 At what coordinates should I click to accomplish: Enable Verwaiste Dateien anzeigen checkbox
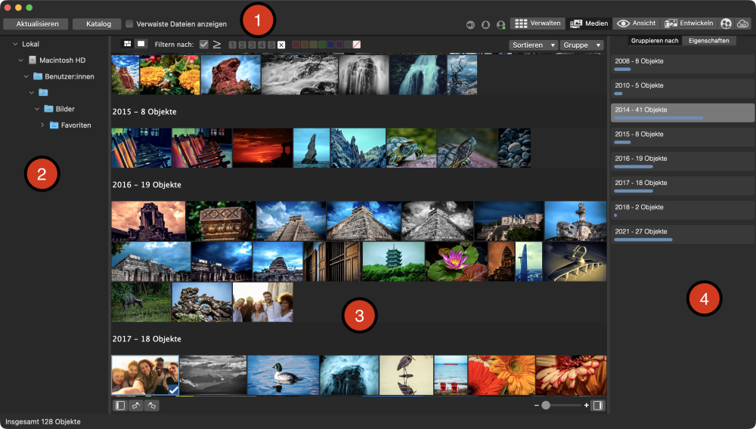130,24
